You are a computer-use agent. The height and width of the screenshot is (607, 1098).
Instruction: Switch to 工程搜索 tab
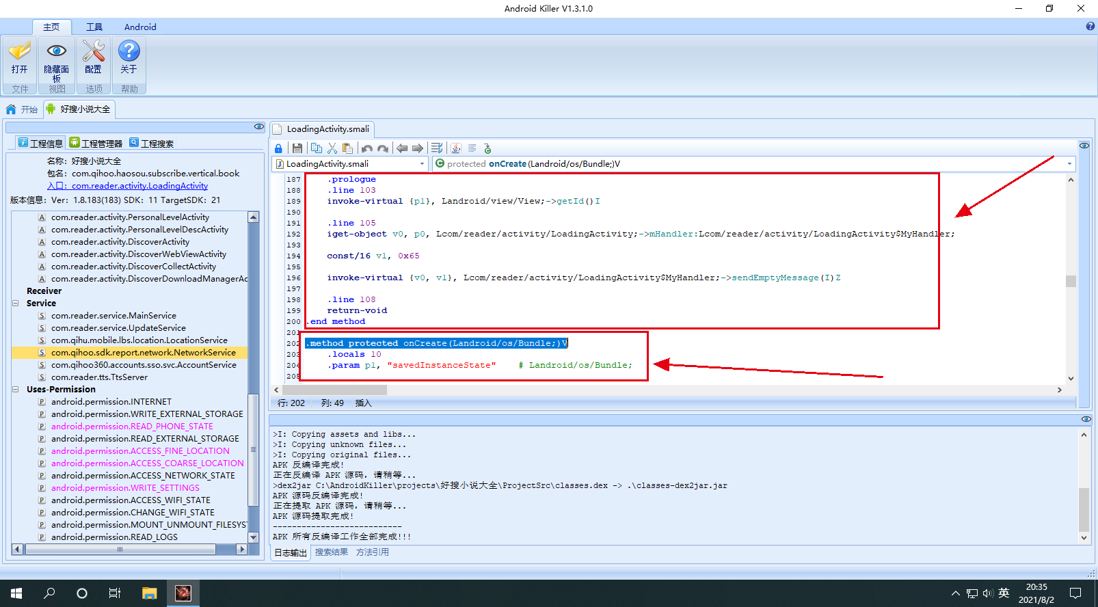[x=152, y=143]
